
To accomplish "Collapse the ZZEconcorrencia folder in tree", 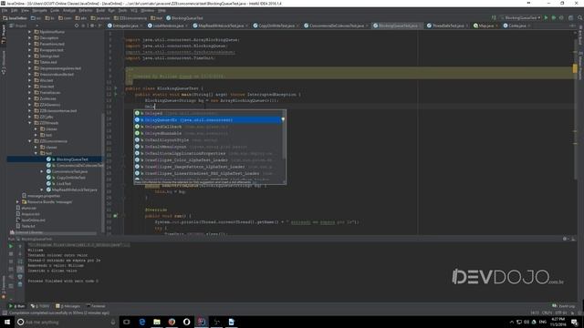I will tap(30, 141).
